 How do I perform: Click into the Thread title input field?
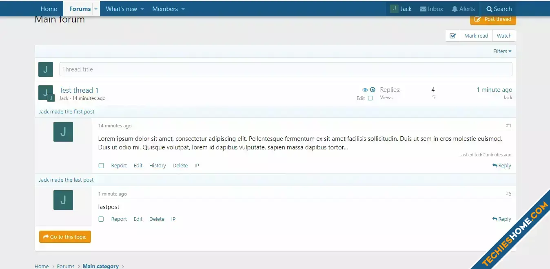[x=286, y=69]
